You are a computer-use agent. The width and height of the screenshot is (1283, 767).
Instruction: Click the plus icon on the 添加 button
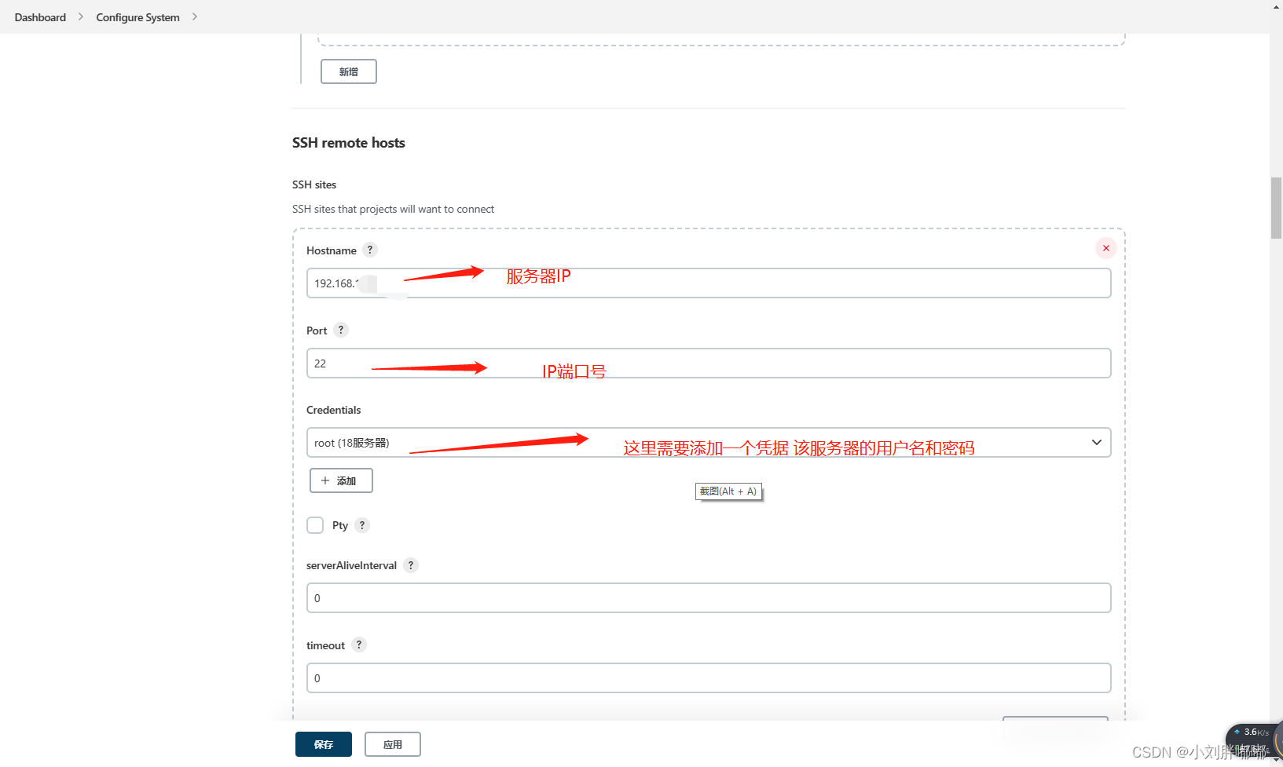tap(324, 480)
